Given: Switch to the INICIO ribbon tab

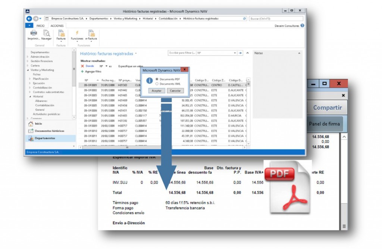Looking at the screenshot, I should coord(40,26).
